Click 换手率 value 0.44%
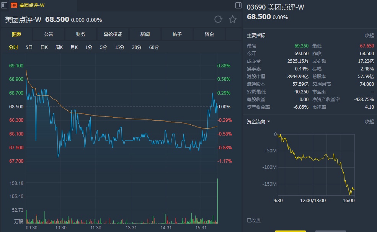Image resolution: width=377 pixels, height=232 pixels. coord(302,69)
